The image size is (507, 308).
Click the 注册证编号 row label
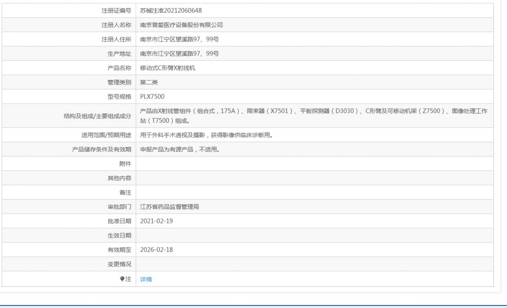coord(117,11)
